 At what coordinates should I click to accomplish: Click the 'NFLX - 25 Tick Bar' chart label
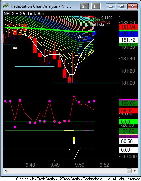click(x=24, y=13)
